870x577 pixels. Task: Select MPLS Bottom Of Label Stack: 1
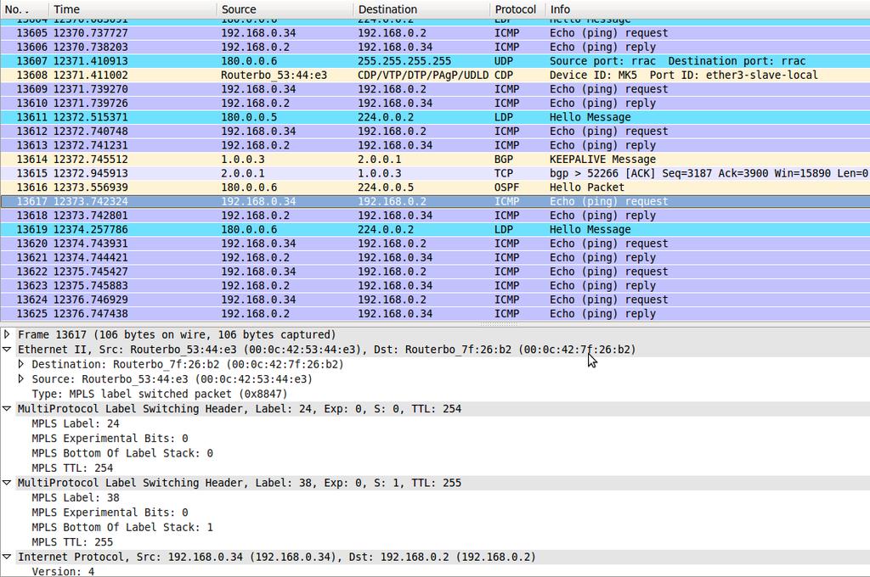pyautogui.click(x=122, y=527)
